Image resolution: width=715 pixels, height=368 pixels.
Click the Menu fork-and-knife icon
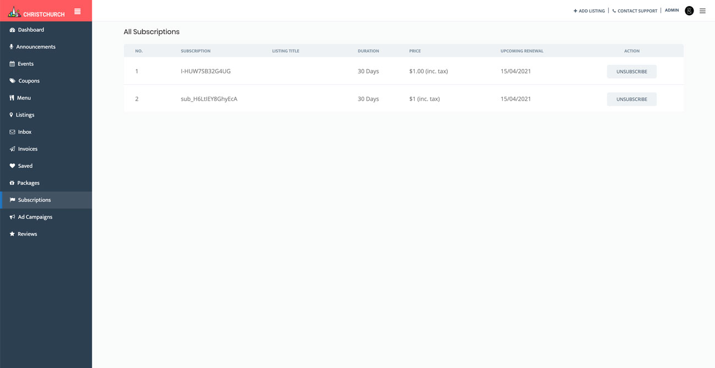12,98
